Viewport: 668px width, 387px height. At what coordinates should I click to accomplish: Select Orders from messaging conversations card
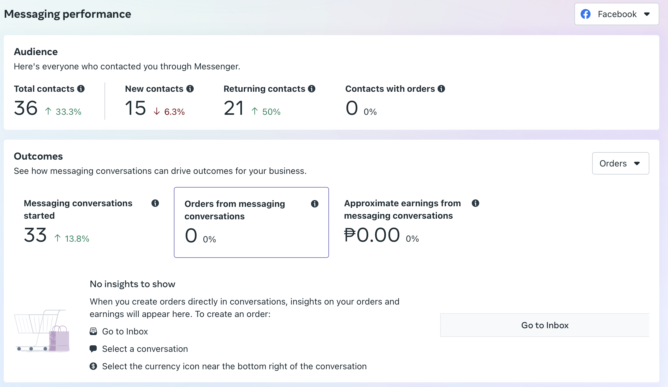(x=251, y=222)
